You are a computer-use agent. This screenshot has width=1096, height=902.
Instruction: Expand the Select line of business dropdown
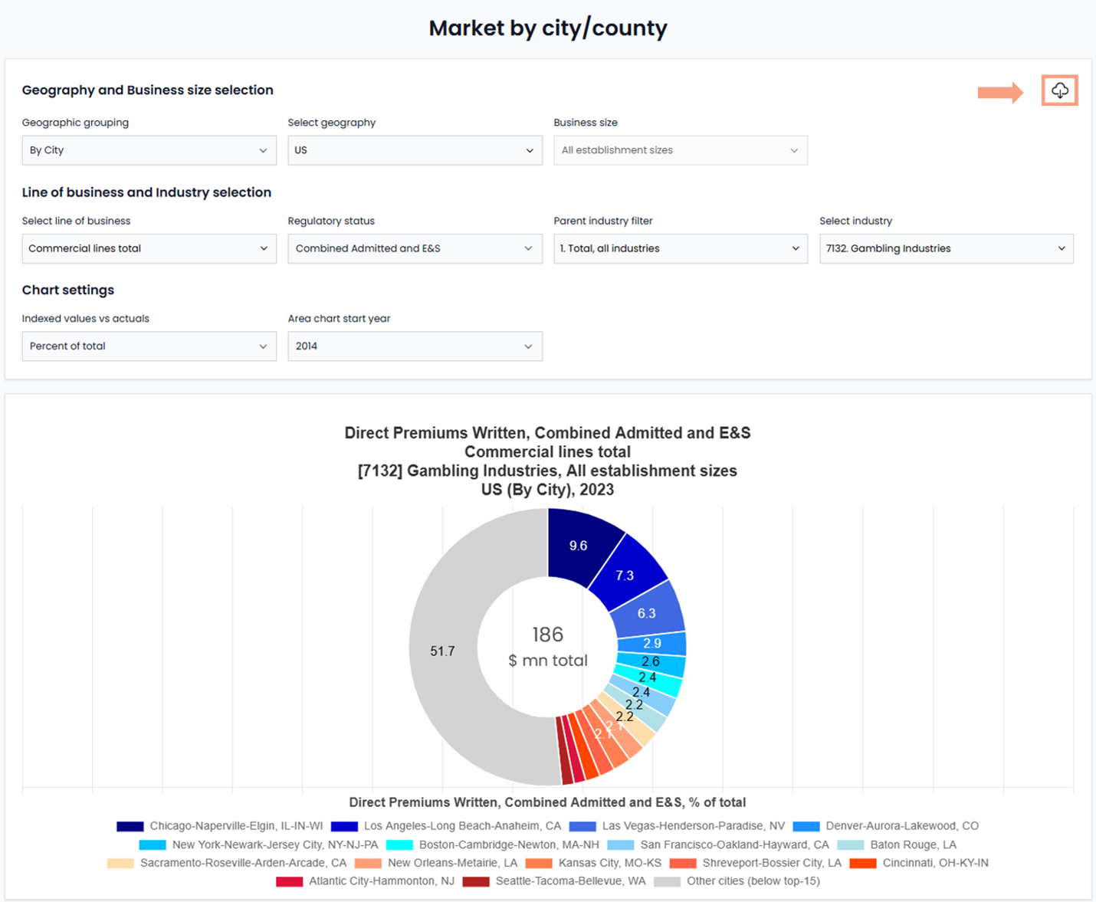tap(149, 248)
